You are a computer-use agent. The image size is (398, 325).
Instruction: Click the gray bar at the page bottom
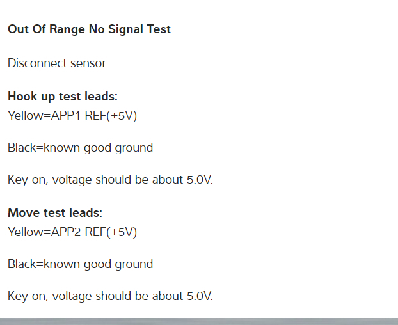[199, 321]
